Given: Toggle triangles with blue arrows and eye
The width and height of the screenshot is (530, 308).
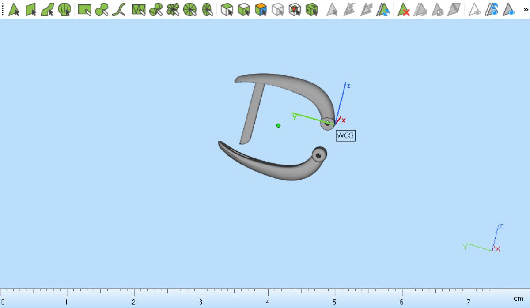Looking at the screenshot, I should (x=492, y=9).
